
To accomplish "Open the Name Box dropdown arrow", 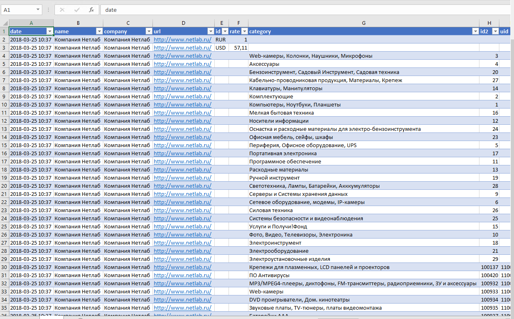I will point(38,10).
